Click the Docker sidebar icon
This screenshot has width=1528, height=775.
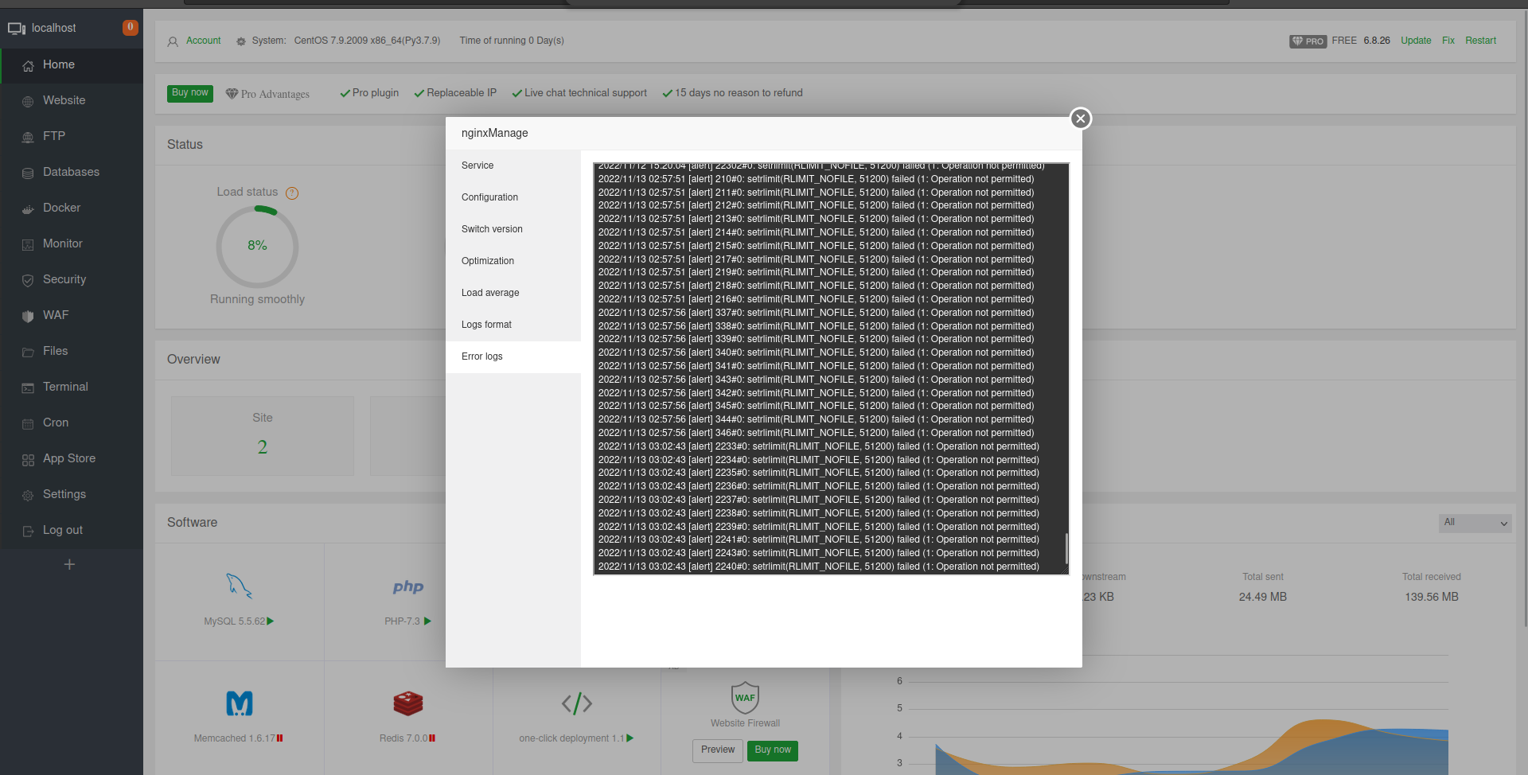pos(28,208)
